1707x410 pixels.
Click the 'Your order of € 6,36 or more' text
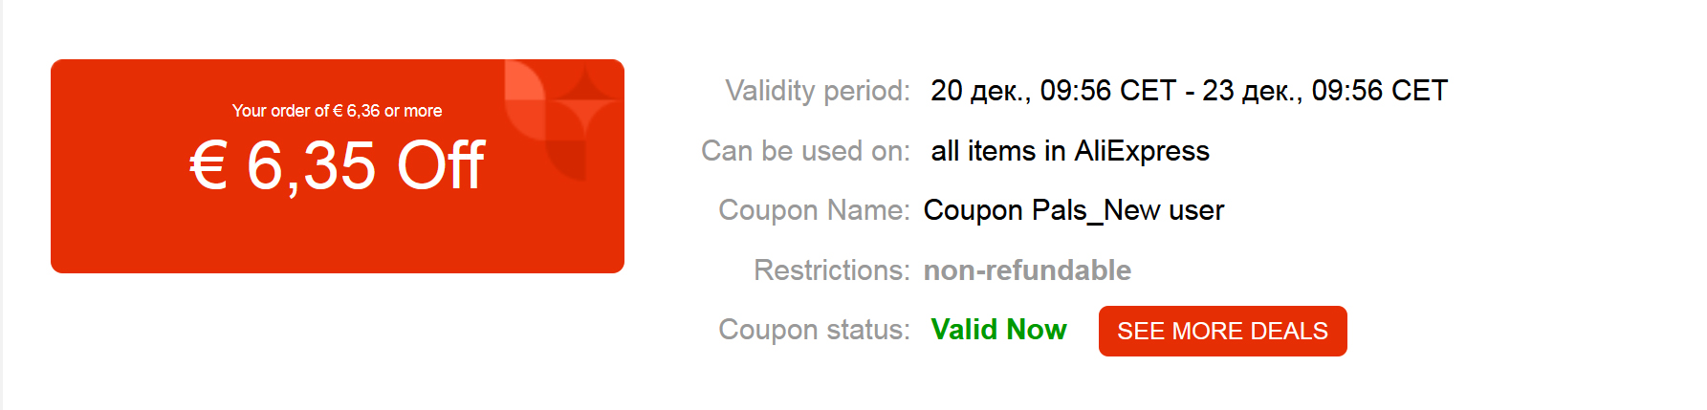(337, 111)
